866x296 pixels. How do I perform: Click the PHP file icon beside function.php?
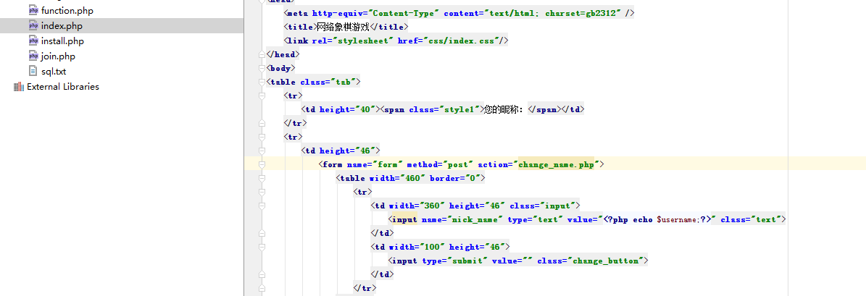coord(33,10)
